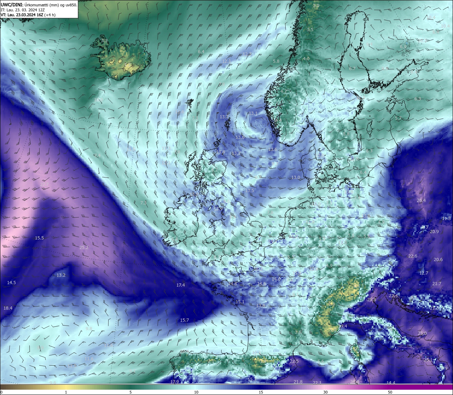Click the 14.5 value label

pos(11,282)
